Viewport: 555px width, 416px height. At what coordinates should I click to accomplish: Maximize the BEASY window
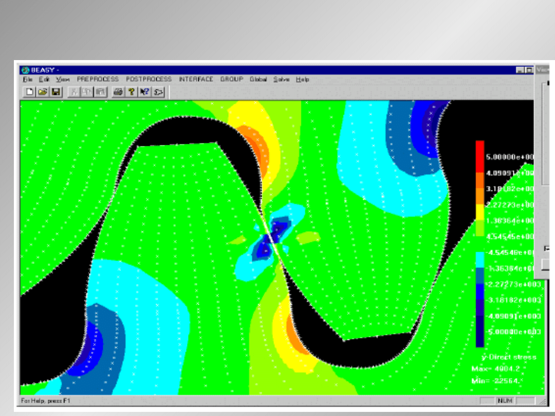pyautogui.click(x=528, y=70)
